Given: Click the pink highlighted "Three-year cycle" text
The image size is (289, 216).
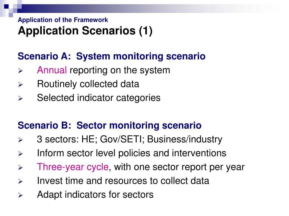Looking at the screenshot, I should 73,167.
